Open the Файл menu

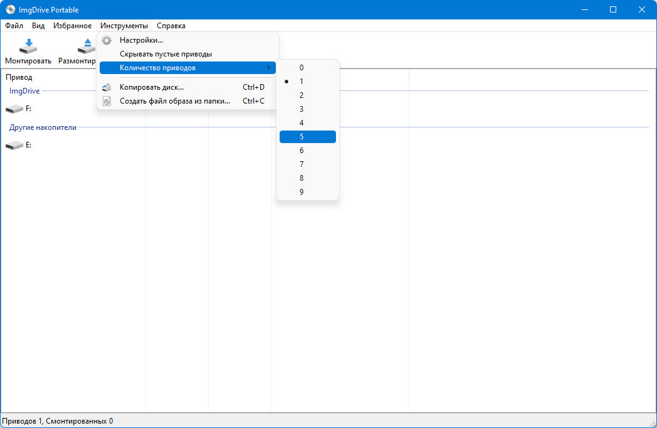[14, 26]
